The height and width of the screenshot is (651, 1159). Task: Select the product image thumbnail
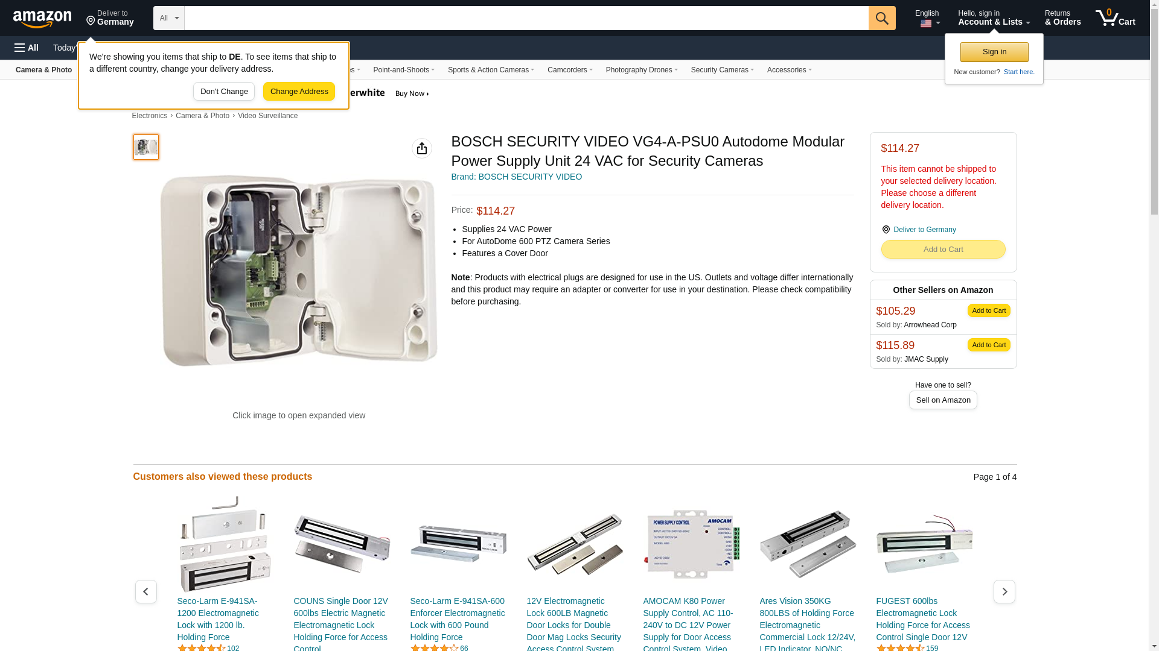point(145,147)
